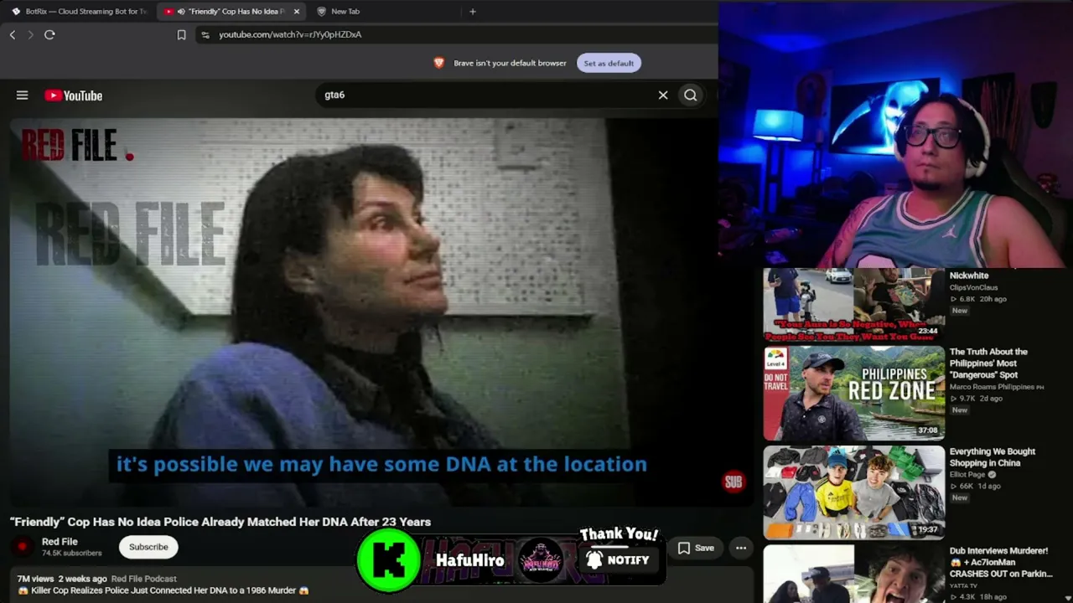1073x603 pixels.
Task: Open Red File channel avatar
Action: coord(23,547)
